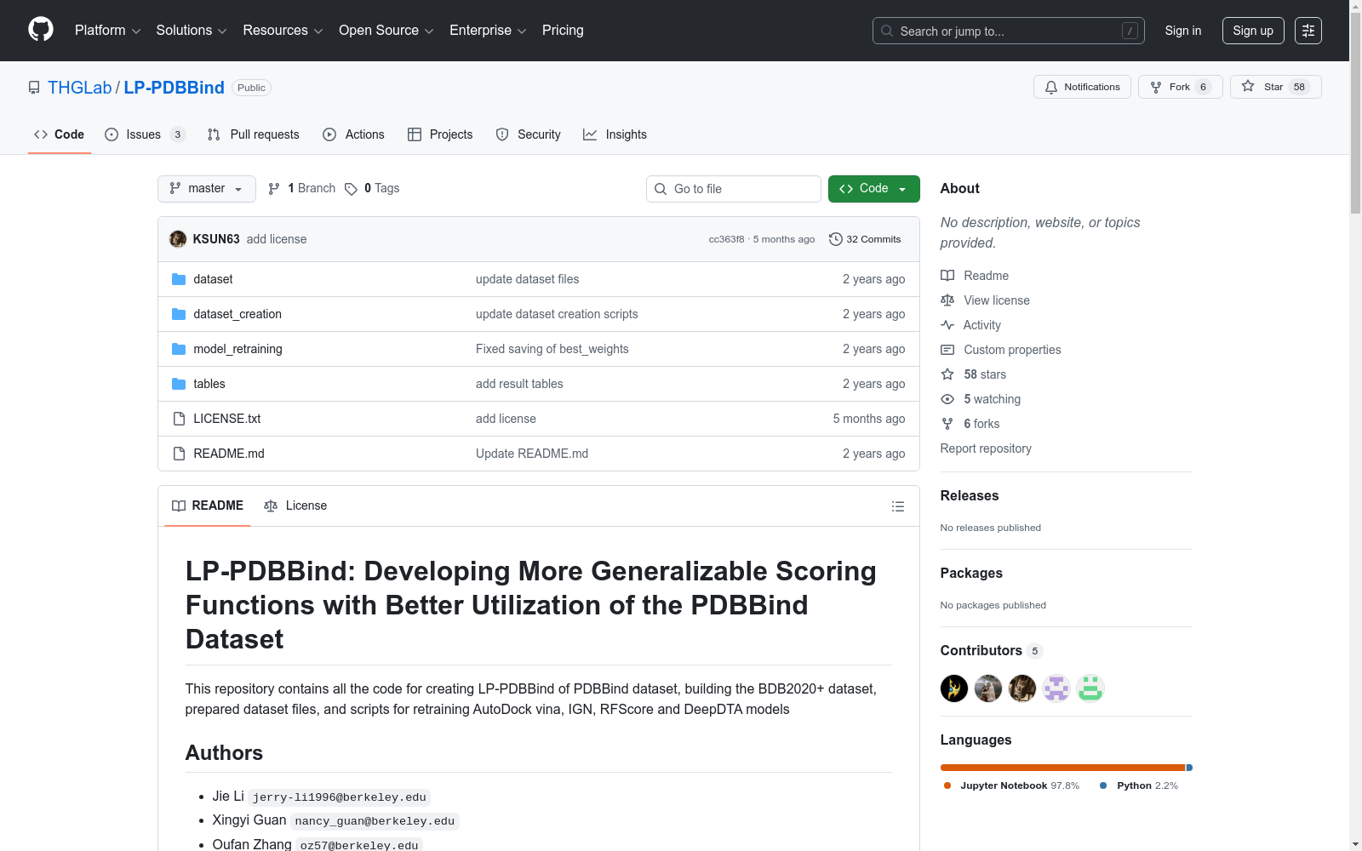Open the README outline list icon
Image resolution: width=1362 pixels, height=851 pixels.
897,506
